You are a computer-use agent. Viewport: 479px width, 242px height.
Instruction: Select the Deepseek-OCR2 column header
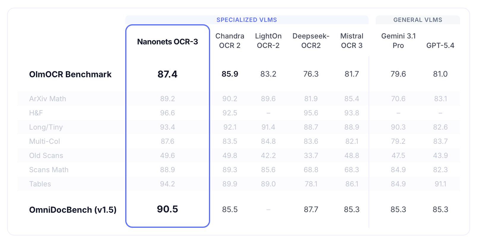[x=311, y=41]
